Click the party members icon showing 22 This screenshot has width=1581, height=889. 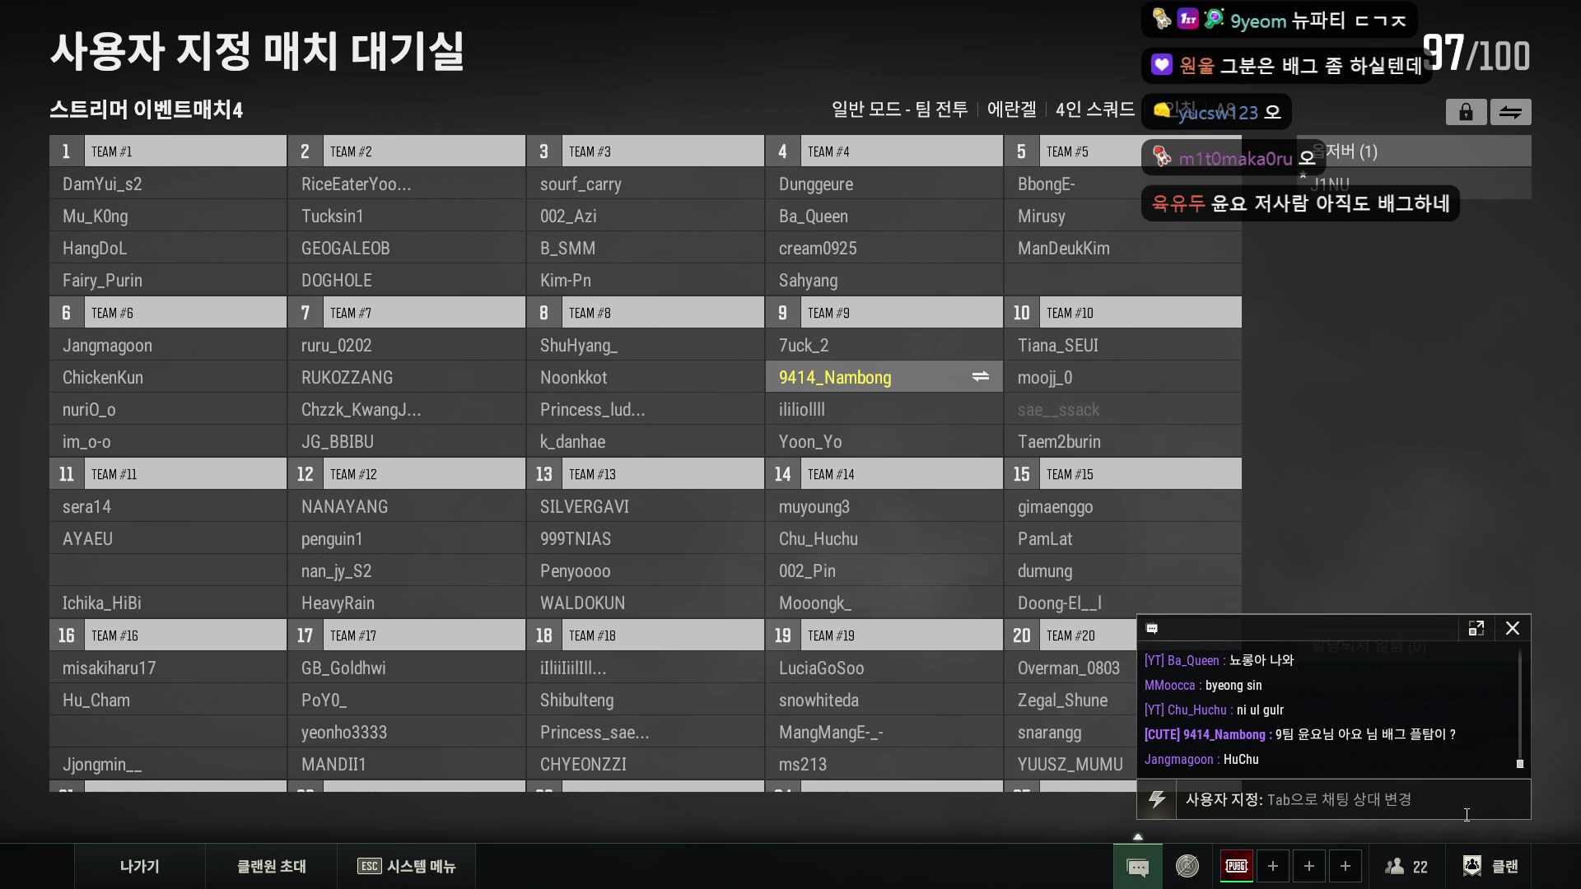click(x=1406, y=866)
